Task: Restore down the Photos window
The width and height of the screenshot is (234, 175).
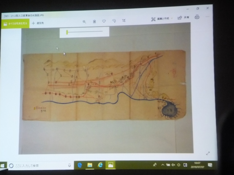Action: (x=197, y=9)
